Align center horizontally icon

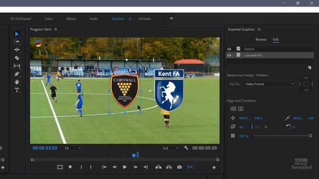(241, 109)
